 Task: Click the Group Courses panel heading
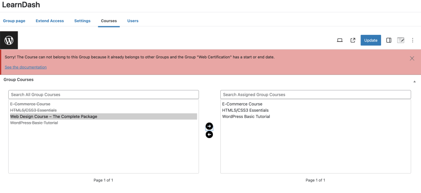[19, 80]
